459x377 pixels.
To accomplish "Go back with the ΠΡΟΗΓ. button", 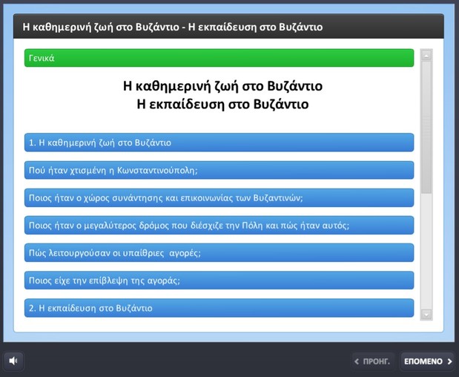I will point(373,361).
